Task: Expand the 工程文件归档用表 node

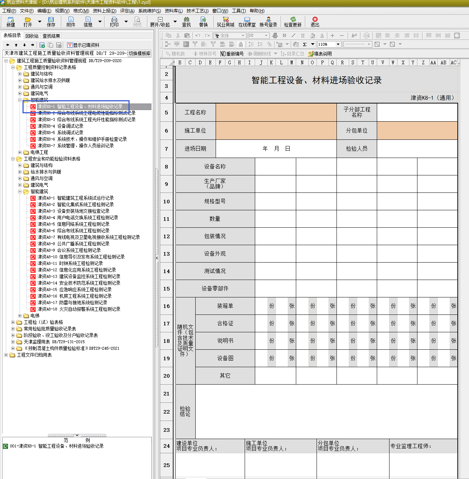Action: coord(6,355)
